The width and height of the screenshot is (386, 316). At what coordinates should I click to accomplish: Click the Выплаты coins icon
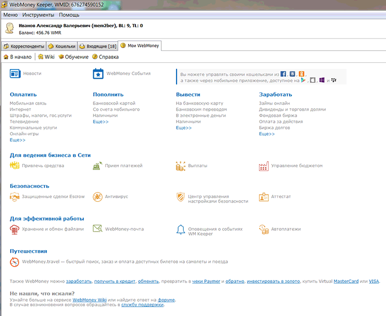point(181,166)
